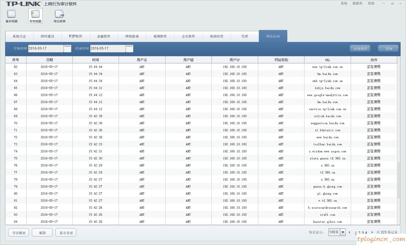
Task: Go to the previous results page arrow
Action: [x=349, y=232]
